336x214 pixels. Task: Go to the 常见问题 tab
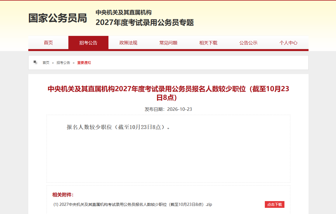(x=168, y=43)
